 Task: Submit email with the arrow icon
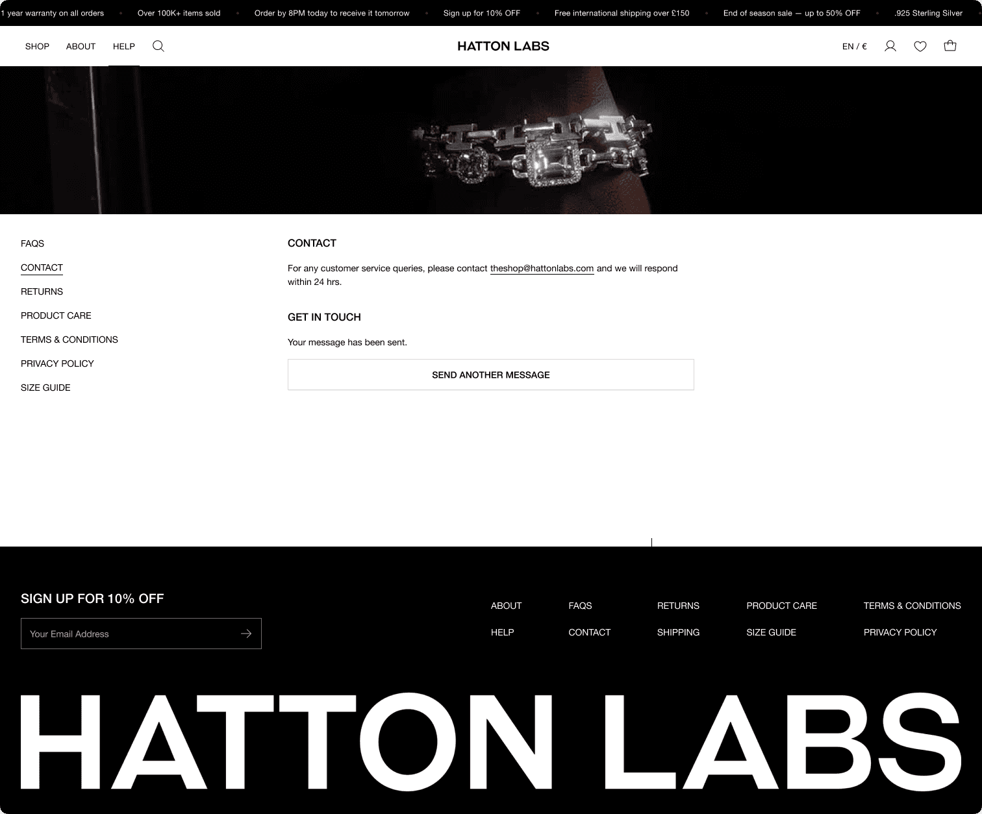(246, 634)
